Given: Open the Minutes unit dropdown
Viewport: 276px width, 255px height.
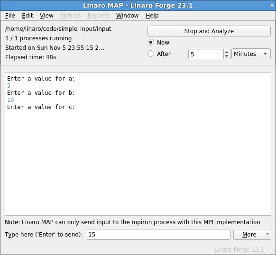Looking at the screenshot, I should (x=251, y=54).
